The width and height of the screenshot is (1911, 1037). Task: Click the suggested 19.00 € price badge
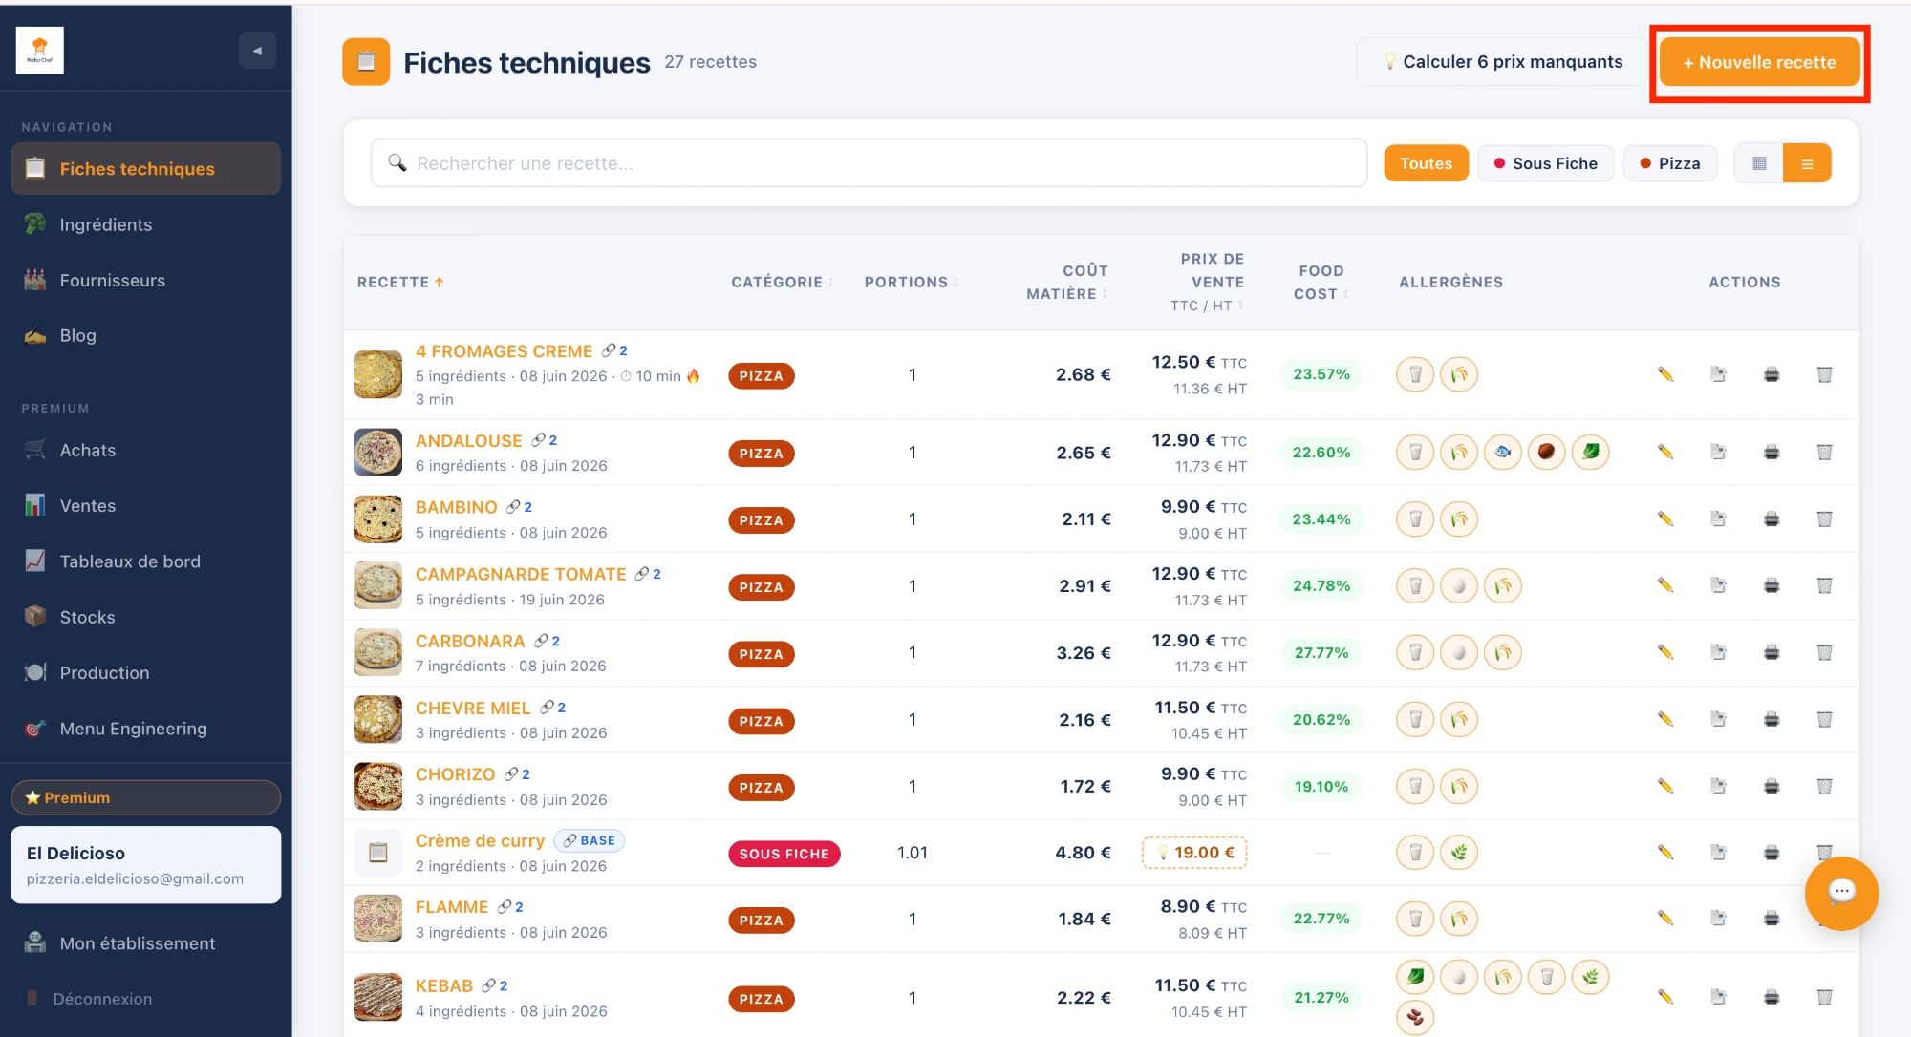point(1194,852)
